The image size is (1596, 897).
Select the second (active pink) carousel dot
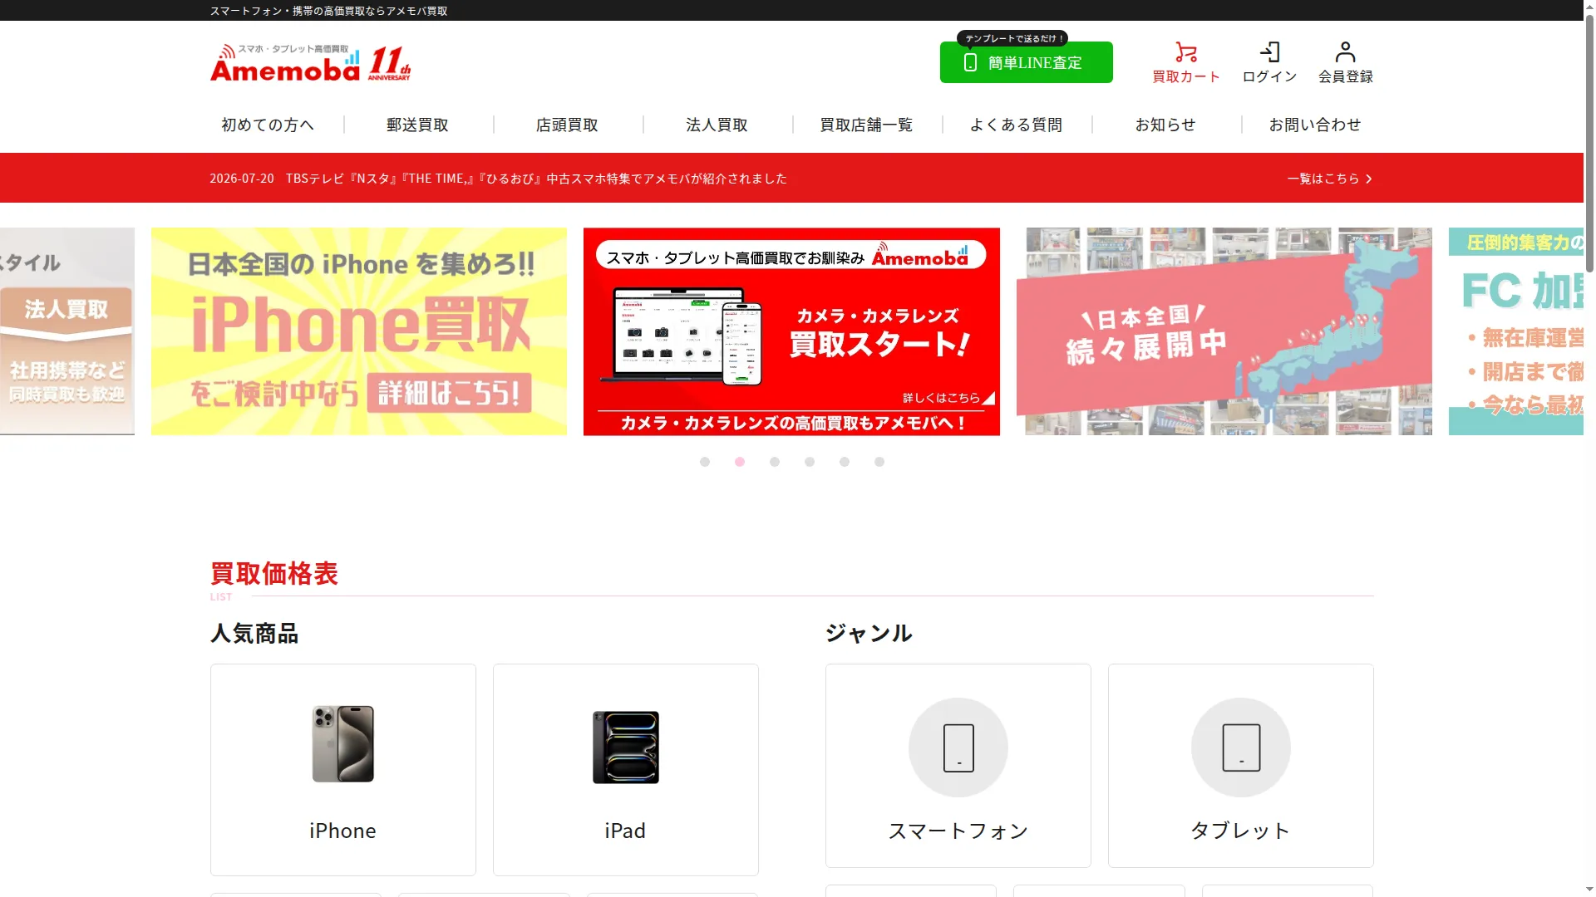pos(740,462)
